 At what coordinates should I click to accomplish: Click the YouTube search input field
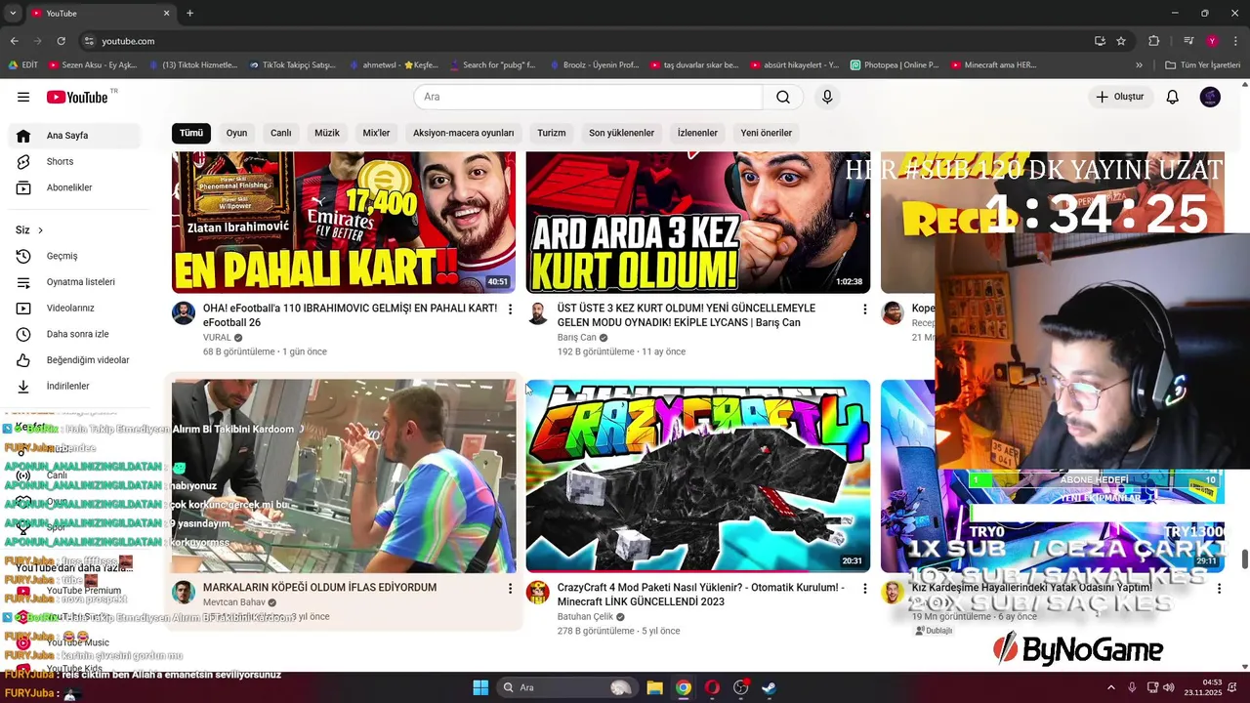[x=586, y=97]
